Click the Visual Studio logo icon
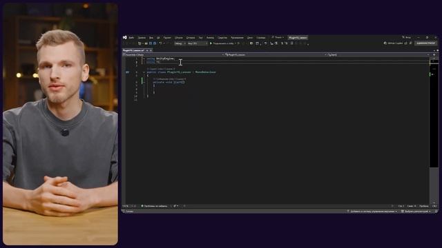Viewport: 442px width, 248px height. 125,37
